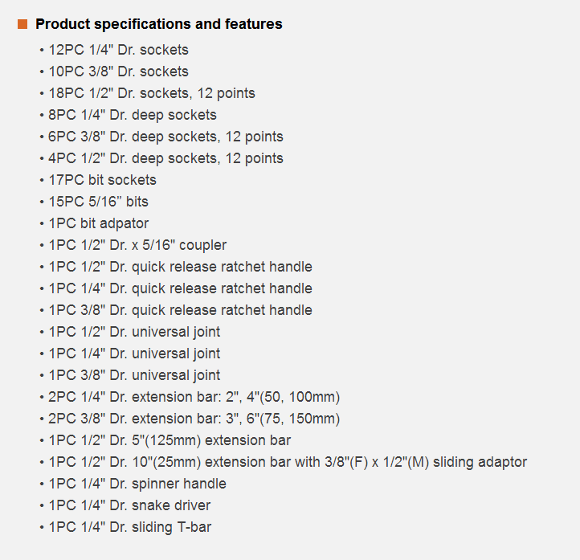Screen dimensions: 580x560
Task: Click the Product specifications and features heading
Action: 159,24
